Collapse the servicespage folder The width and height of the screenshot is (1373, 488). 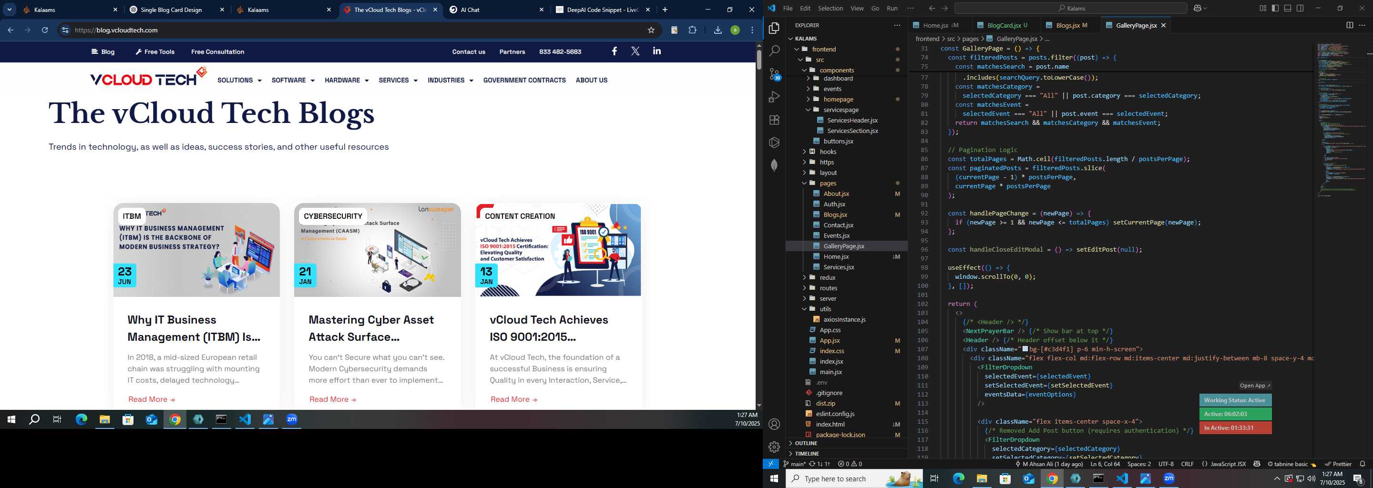click(840, 110)
